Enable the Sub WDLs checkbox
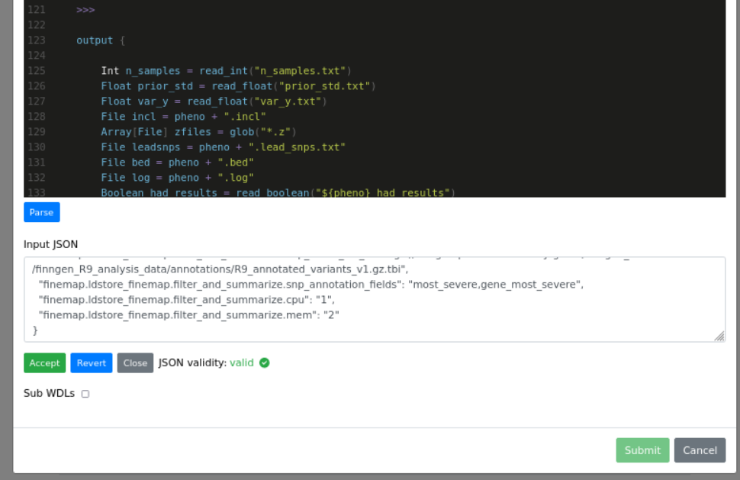The image size is (740, 480). [x=85, y=394]
